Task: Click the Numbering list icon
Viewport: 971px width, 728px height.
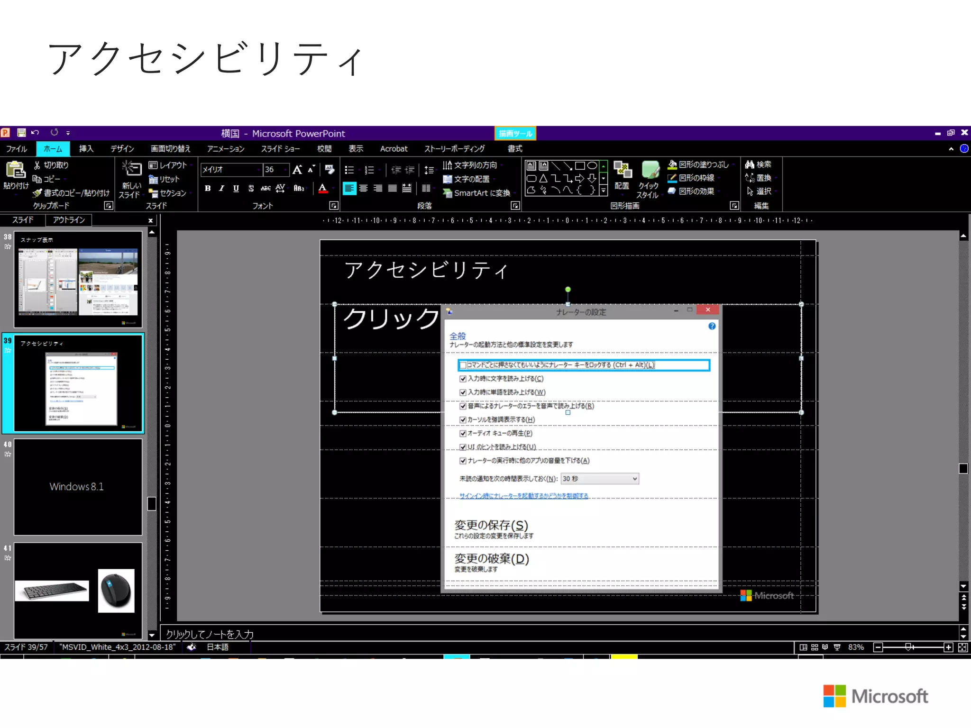Action: tap(369, 170)
